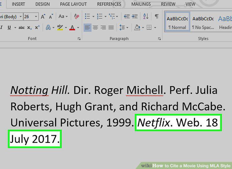This screenshot has width=232, height=169.
Task: Open the REFERENCES ribbon tab
Action: (x=109, y=4)
